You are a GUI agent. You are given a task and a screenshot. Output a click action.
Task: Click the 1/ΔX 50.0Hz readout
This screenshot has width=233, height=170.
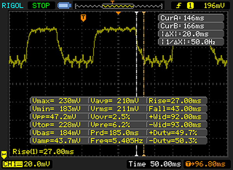tap(191, 42)
